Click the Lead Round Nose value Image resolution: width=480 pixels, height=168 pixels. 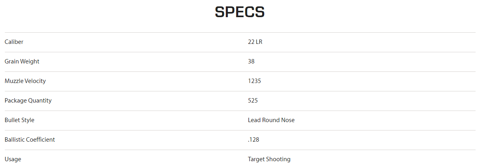[x=271, y=120]
